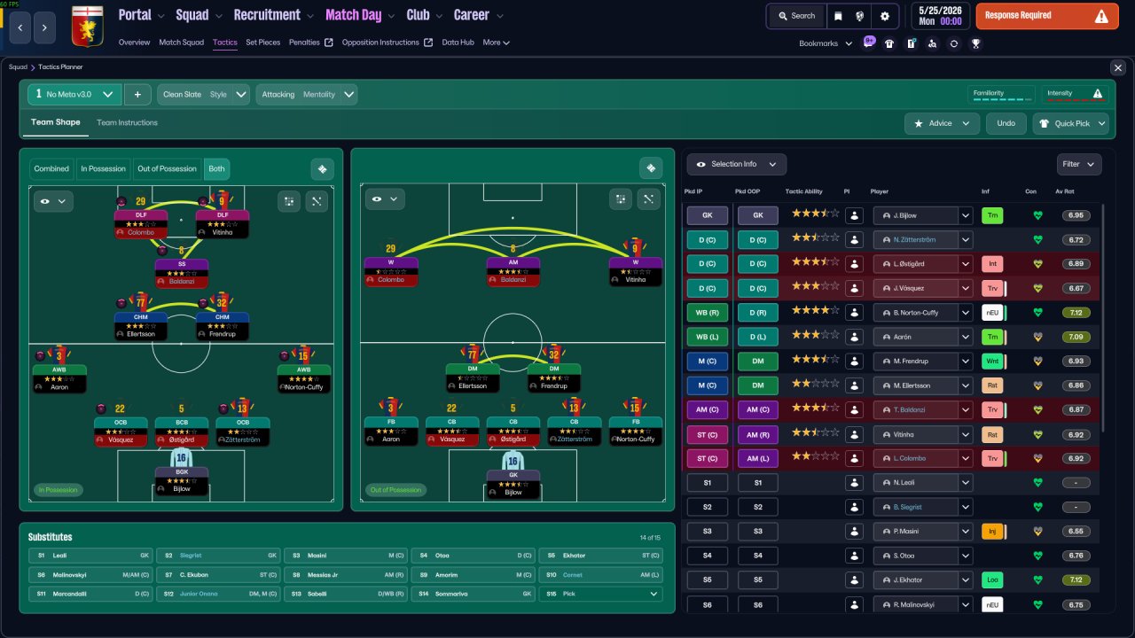Click the link-lines icon on the In Possession pitch
Viewport: 1135px width, 638px height.
(317, 201)
